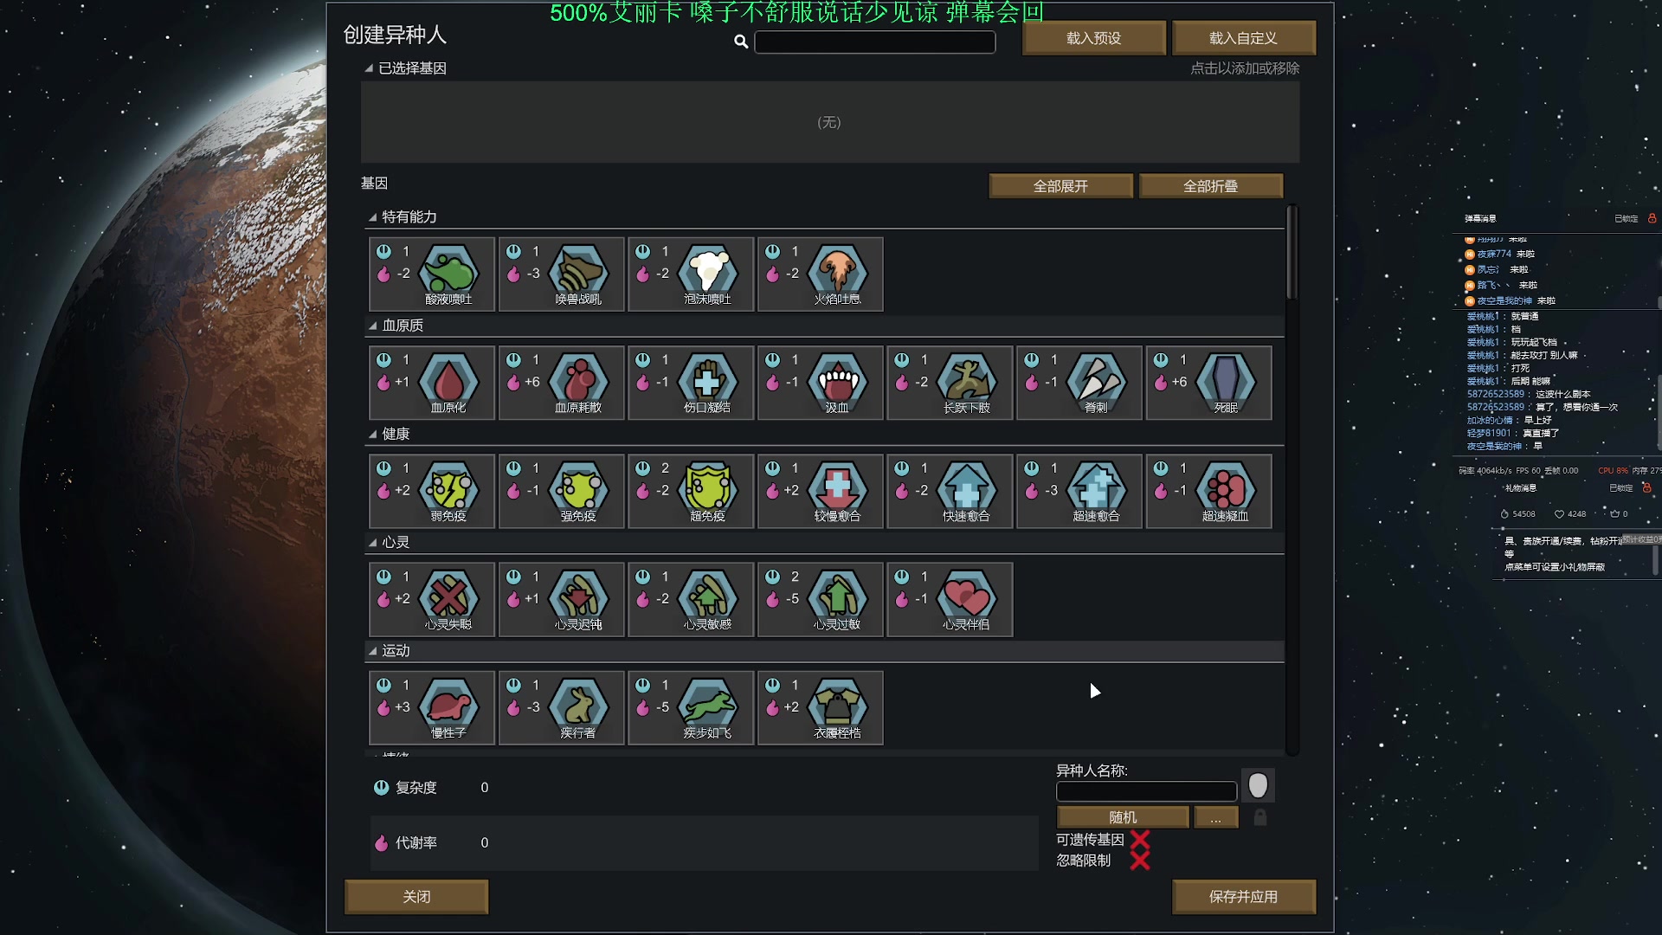Add the 血原耗散 hemogen drain gene
Viewport: 1662px width, 935px height.
[x=561, y=383]
